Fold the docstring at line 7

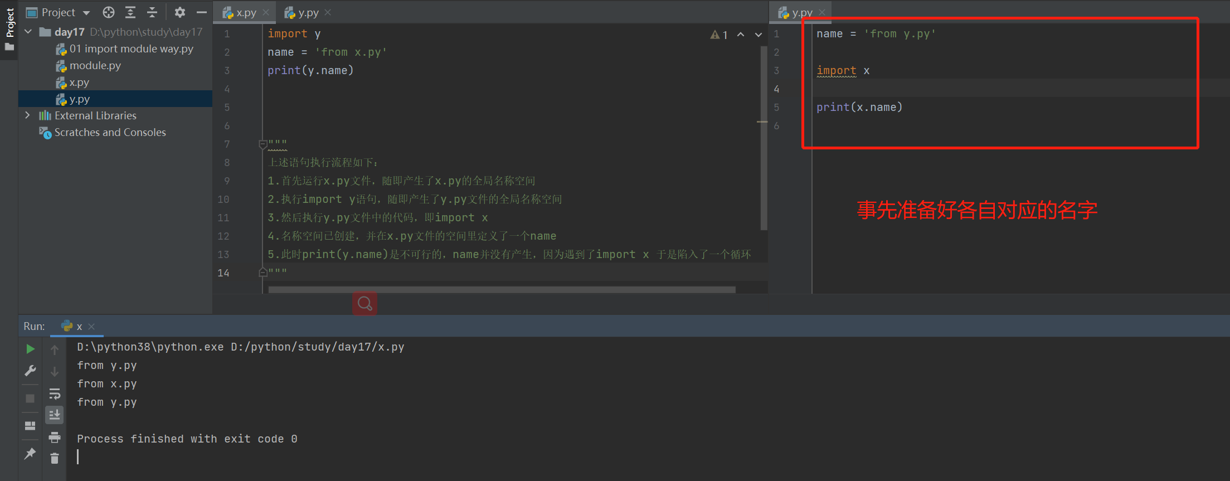[x=262, y=144]
